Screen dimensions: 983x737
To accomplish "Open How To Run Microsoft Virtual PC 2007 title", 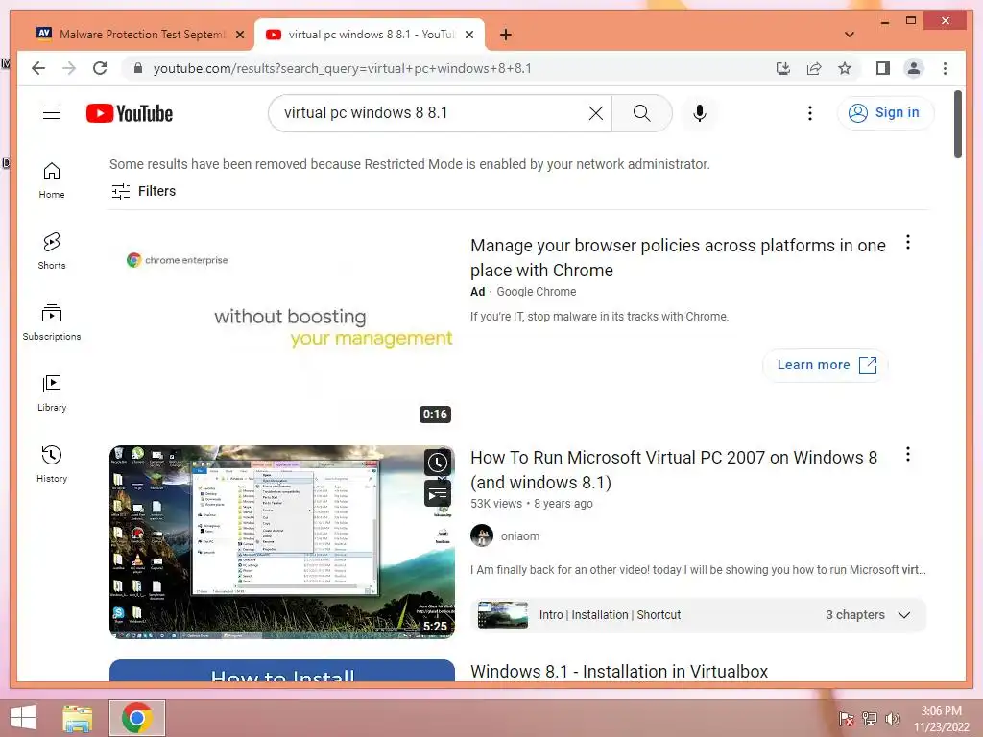I will coord(674,469).
